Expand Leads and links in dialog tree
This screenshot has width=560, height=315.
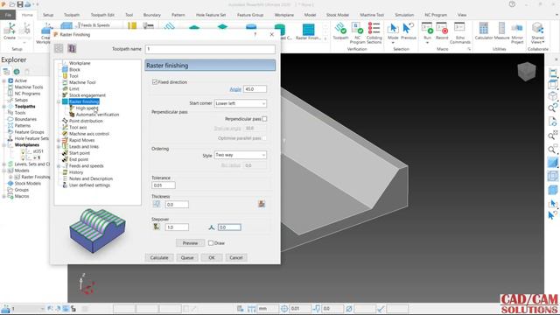pyautogui.click(x=59, y=147)
